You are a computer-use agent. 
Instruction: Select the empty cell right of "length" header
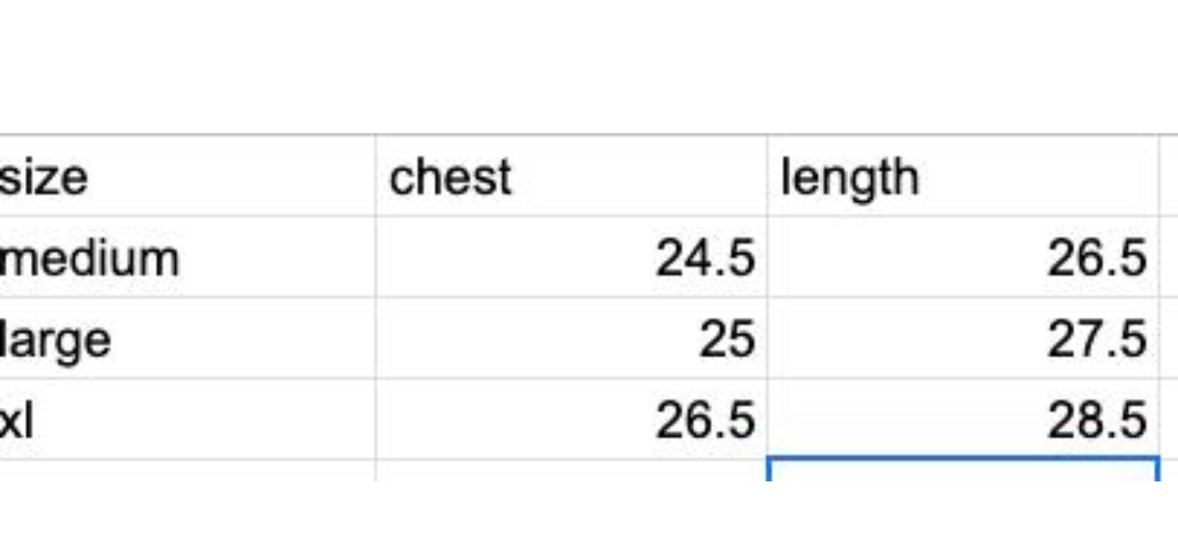[x=1169, y=176]
